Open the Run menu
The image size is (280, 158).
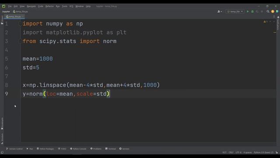58,6
